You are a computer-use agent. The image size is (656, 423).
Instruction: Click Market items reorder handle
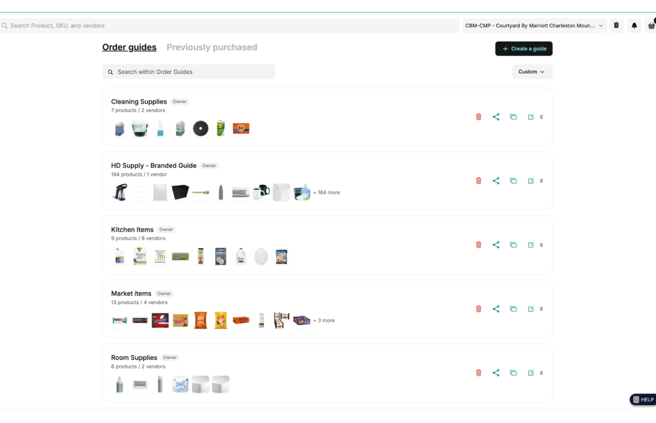pyautogui.click(x=541, y=309)
